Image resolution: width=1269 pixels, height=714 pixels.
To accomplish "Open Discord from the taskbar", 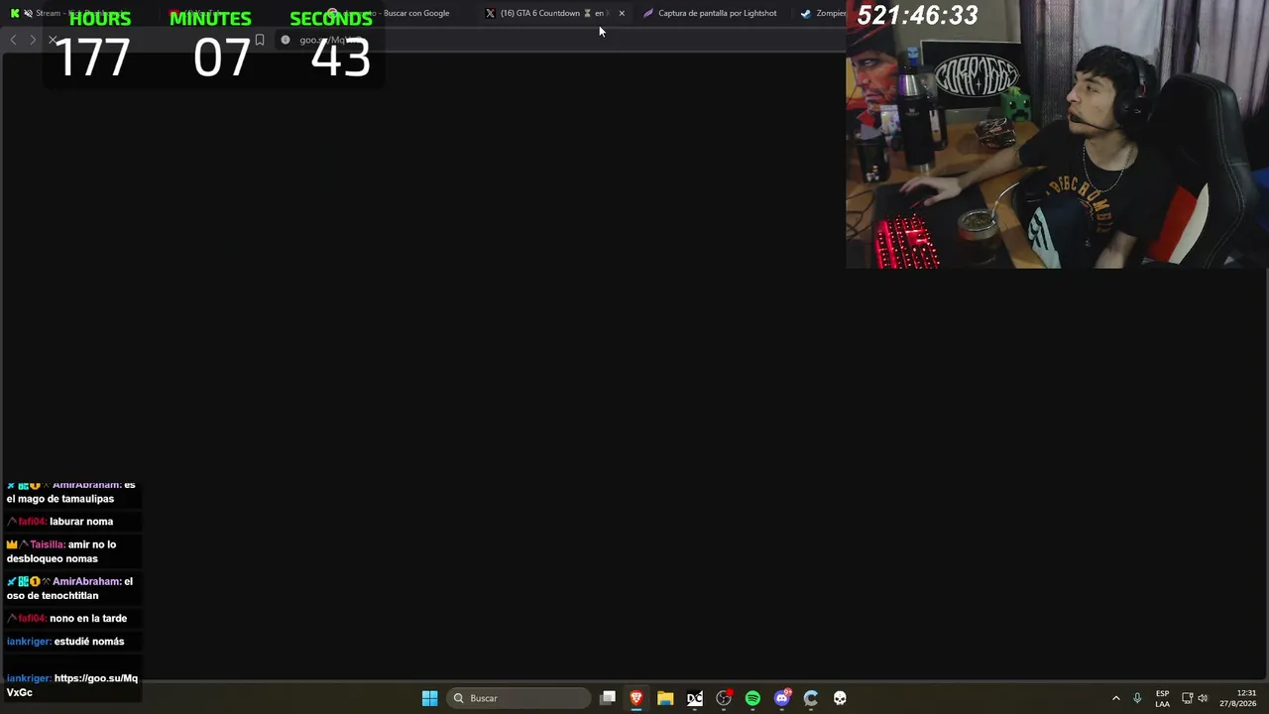I will 782,698.
